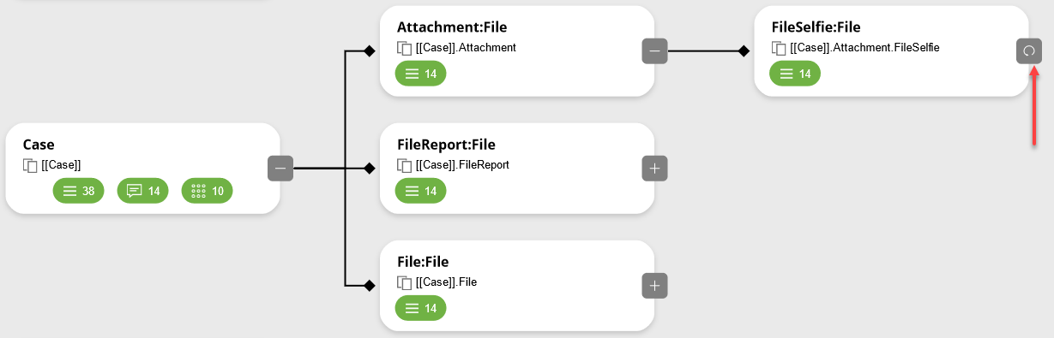Click the copy icon beside [[Case]].Attachment
The height and width of the screenshot is (338, 1054).
pos(405,48)
